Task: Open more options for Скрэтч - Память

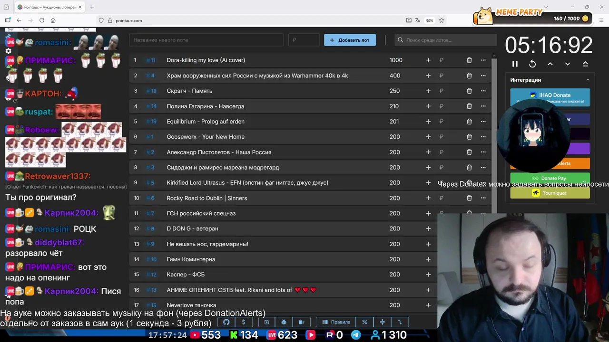Action: [x=483, y=91]
